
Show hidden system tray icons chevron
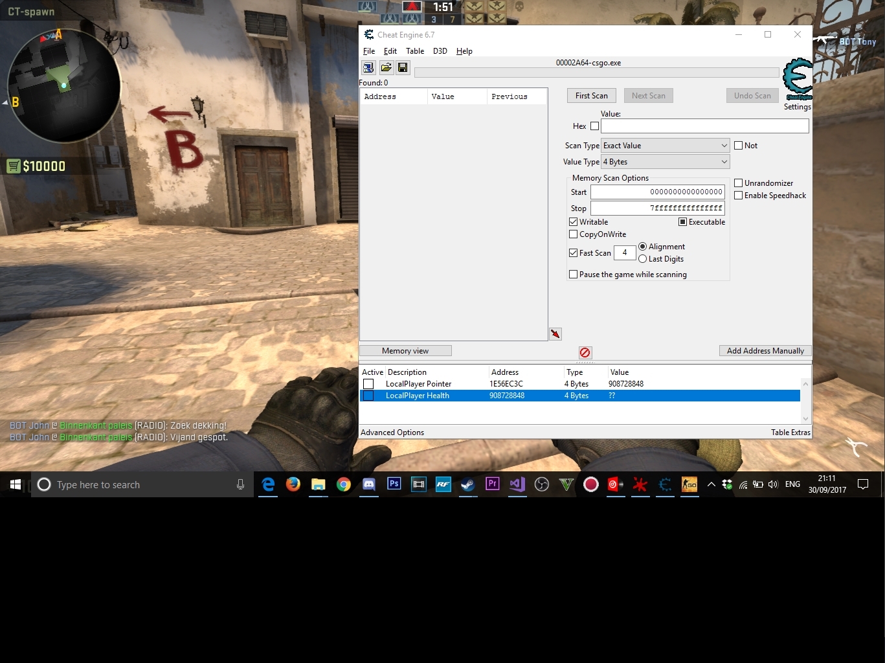[711, 484]
